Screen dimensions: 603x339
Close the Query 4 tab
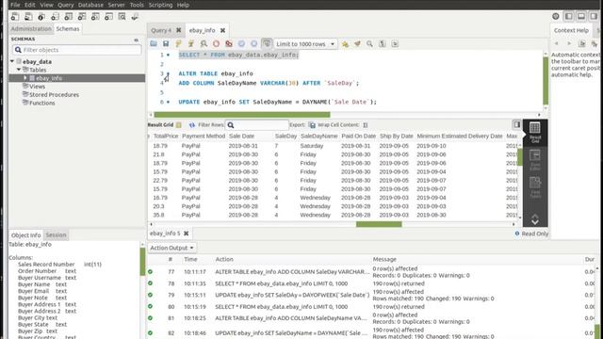178,30
